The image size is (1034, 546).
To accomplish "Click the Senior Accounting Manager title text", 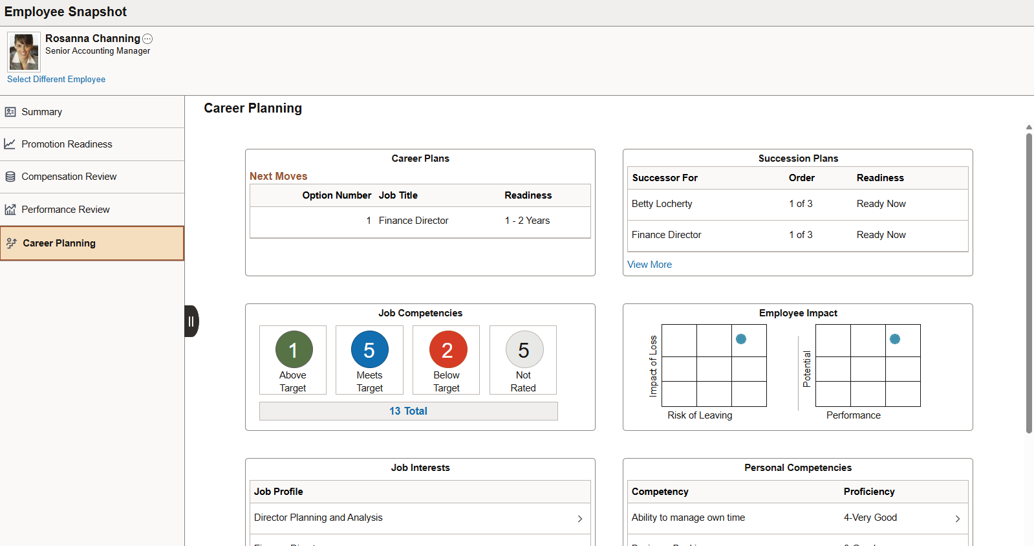I will [x=98, y=51].
